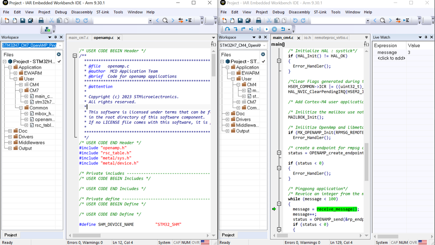Image resolution: width=435 pixels, height=245 pixels.
Task: Click Replace arrows icon in left window
Action: 181,20
